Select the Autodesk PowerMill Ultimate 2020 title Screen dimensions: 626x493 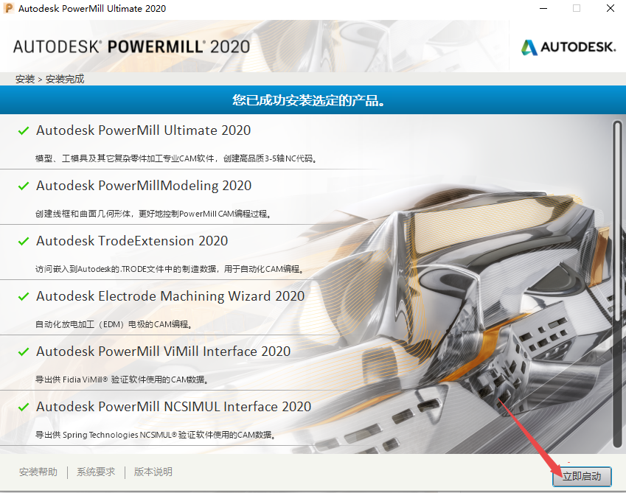pyautogui.click(x=143, y=130)
